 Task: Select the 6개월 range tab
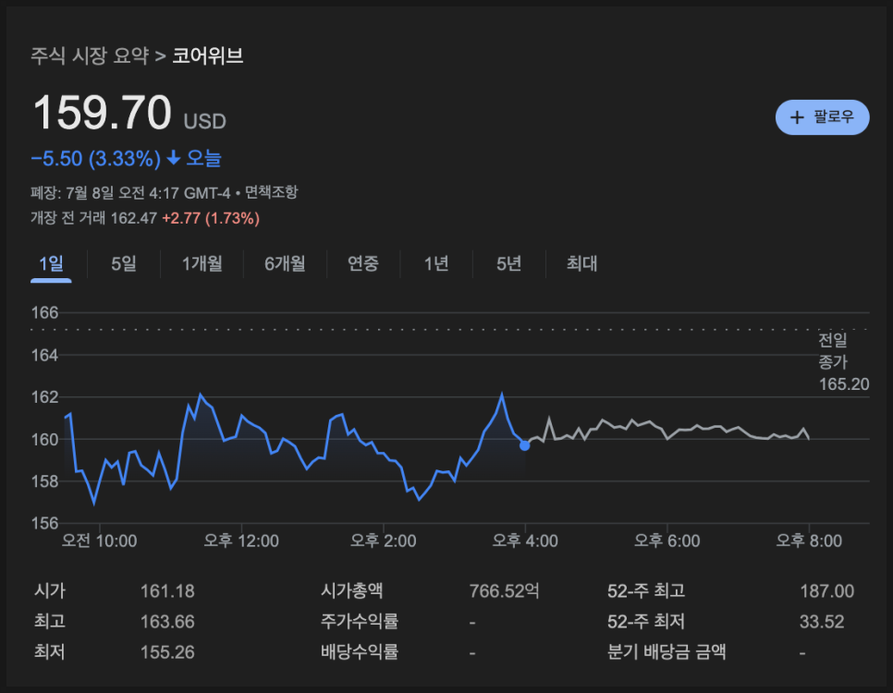click(285, 263)
